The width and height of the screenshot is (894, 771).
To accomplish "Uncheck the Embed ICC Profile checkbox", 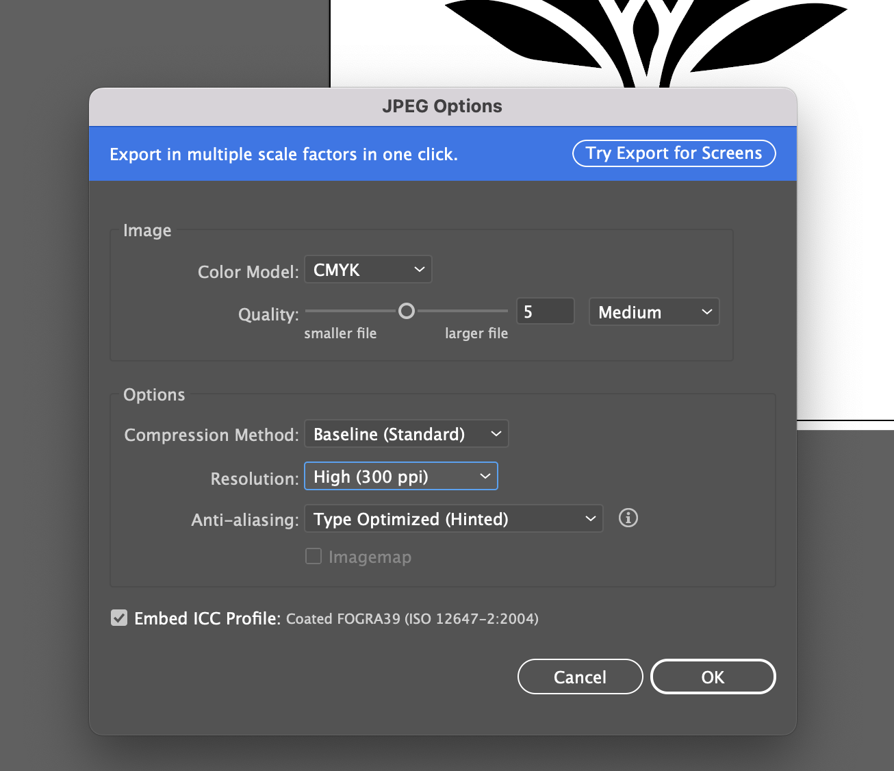I will coord(119,618).
